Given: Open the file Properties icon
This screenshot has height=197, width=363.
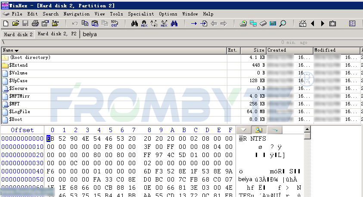Looking at the screenshot, I should (45, 23).
